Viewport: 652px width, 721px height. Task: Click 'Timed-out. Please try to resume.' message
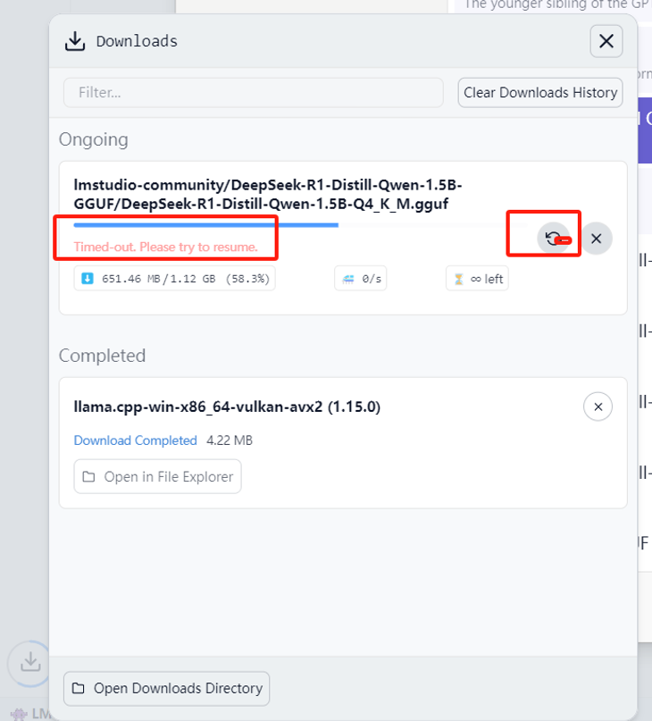[x=165, y=247]
